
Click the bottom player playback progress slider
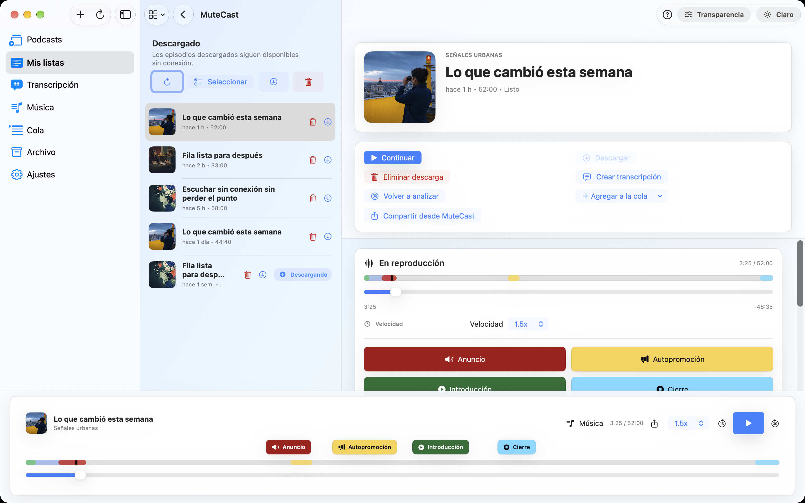[402, 475]
